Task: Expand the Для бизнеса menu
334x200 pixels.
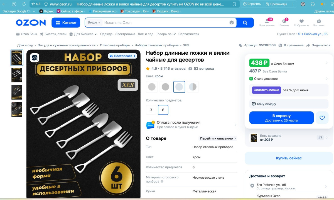Action: tap(83, 34)
